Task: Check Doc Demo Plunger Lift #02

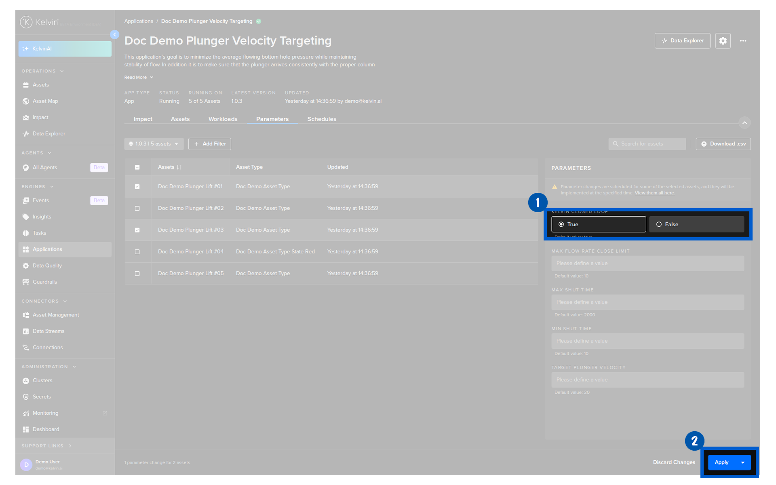Action: click(137, 209)
